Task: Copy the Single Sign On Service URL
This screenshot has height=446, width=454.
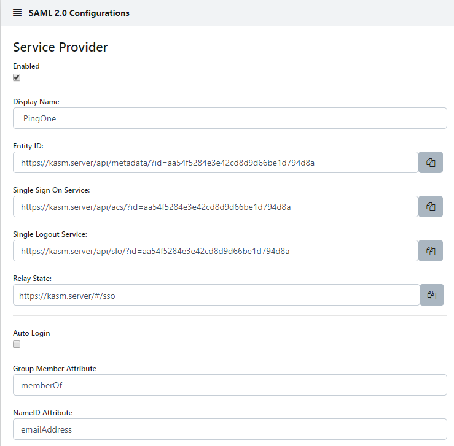Action: 431,207
